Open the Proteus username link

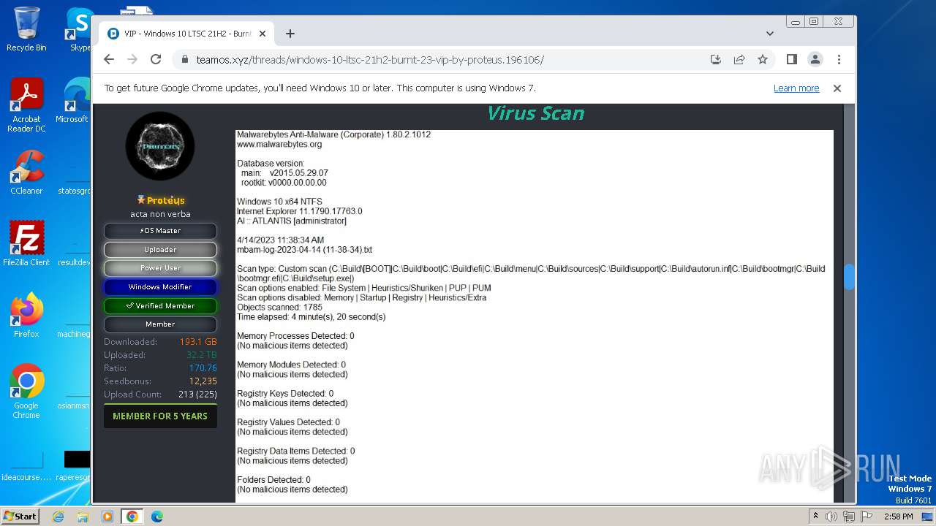tap(165, 200)
